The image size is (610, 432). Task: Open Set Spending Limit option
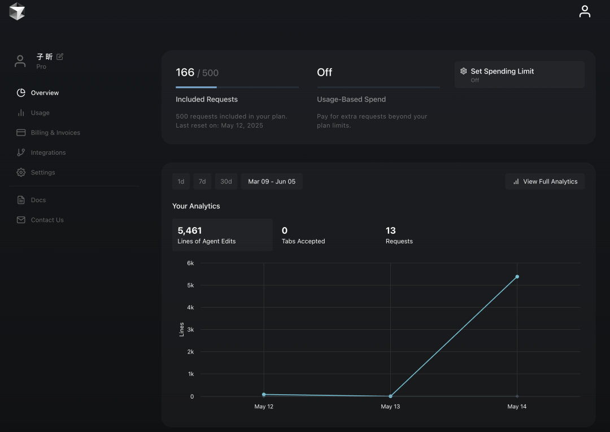[x=519, y=75]
